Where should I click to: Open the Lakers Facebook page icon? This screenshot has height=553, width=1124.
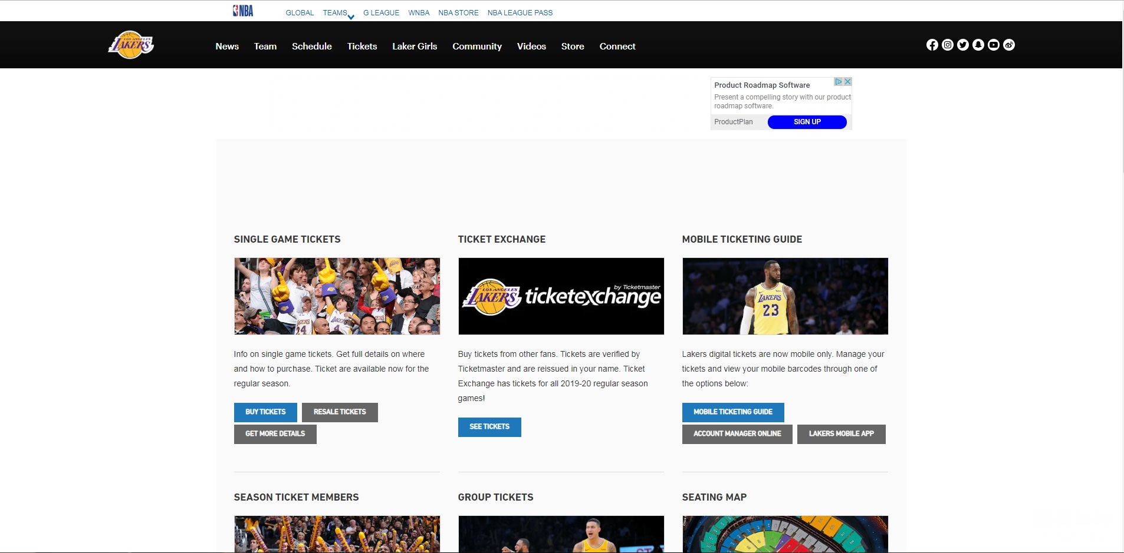pos(932,45)
